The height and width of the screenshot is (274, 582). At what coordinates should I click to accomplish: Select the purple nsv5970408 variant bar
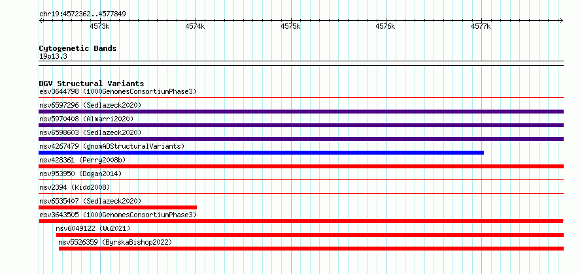301,125
